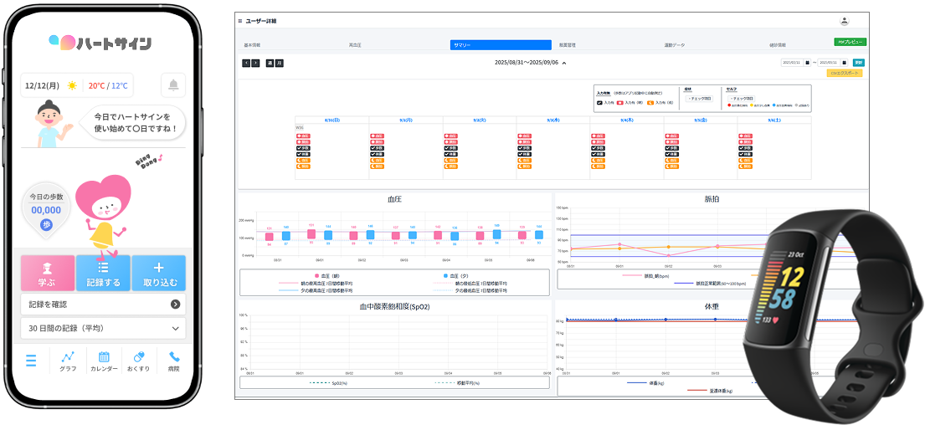The image size is (925, 425).
Task: Click the ユーザー詳細 hamburger menu icon
Action: click(240, 21)
